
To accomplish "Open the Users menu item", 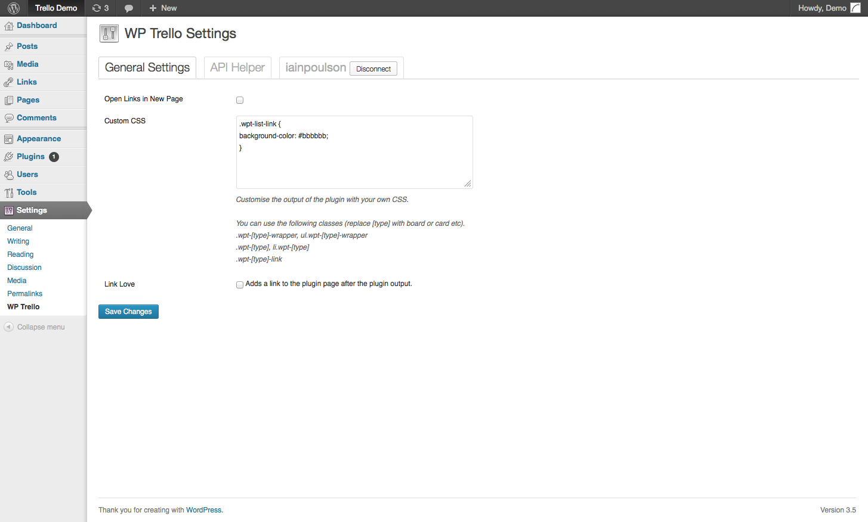I will [27, 175].
